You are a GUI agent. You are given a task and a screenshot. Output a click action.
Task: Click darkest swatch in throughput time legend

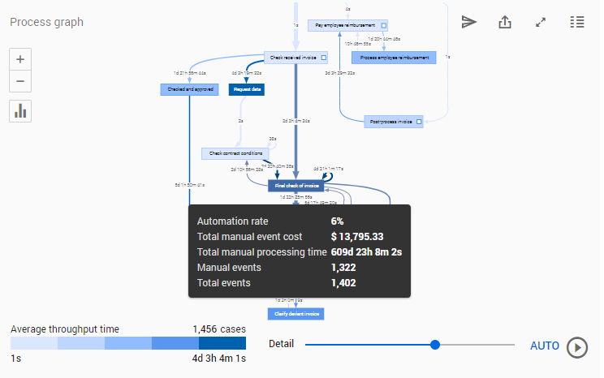pos(222,344)
